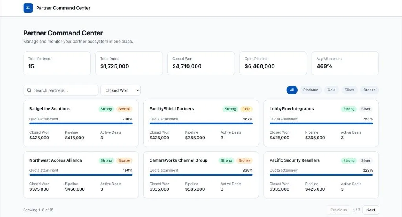Image resolution: width=402 pixels, height=217 pixels.
Task: Click the Bronze badge on CameraWorks Channel Group
Action: pyautogui.click(x=244, y=160)
